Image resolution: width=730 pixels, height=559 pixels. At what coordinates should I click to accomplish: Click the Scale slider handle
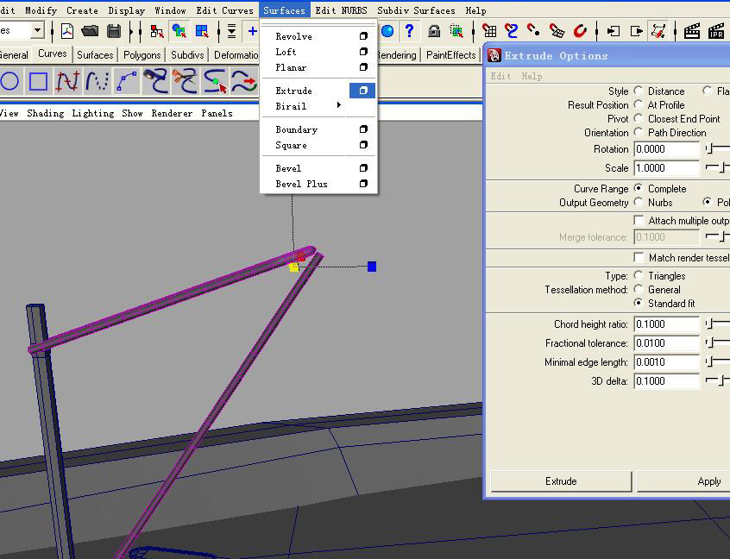pyautogui.click(x=723, y=167)
